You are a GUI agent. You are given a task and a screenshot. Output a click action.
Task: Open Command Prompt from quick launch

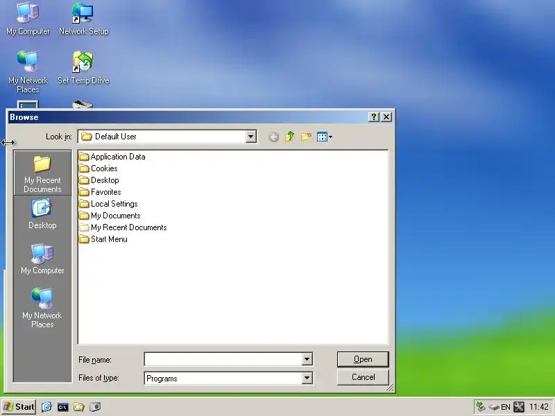62,407
